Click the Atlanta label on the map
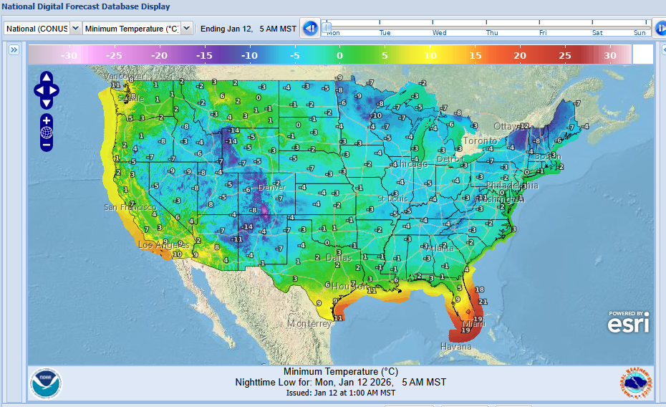 (x=440, y=248)
